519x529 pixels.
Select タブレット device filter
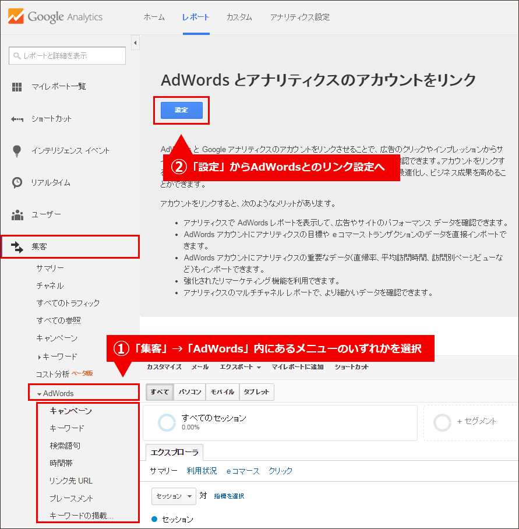point(256,392)
